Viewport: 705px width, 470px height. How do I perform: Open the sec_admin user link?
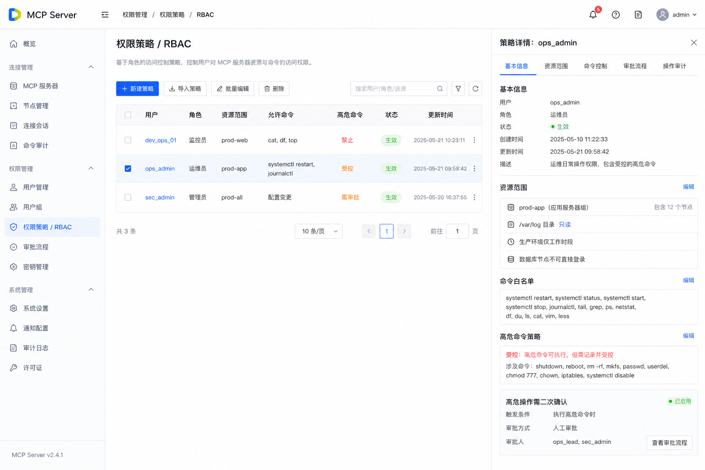[x=160, y=197]
